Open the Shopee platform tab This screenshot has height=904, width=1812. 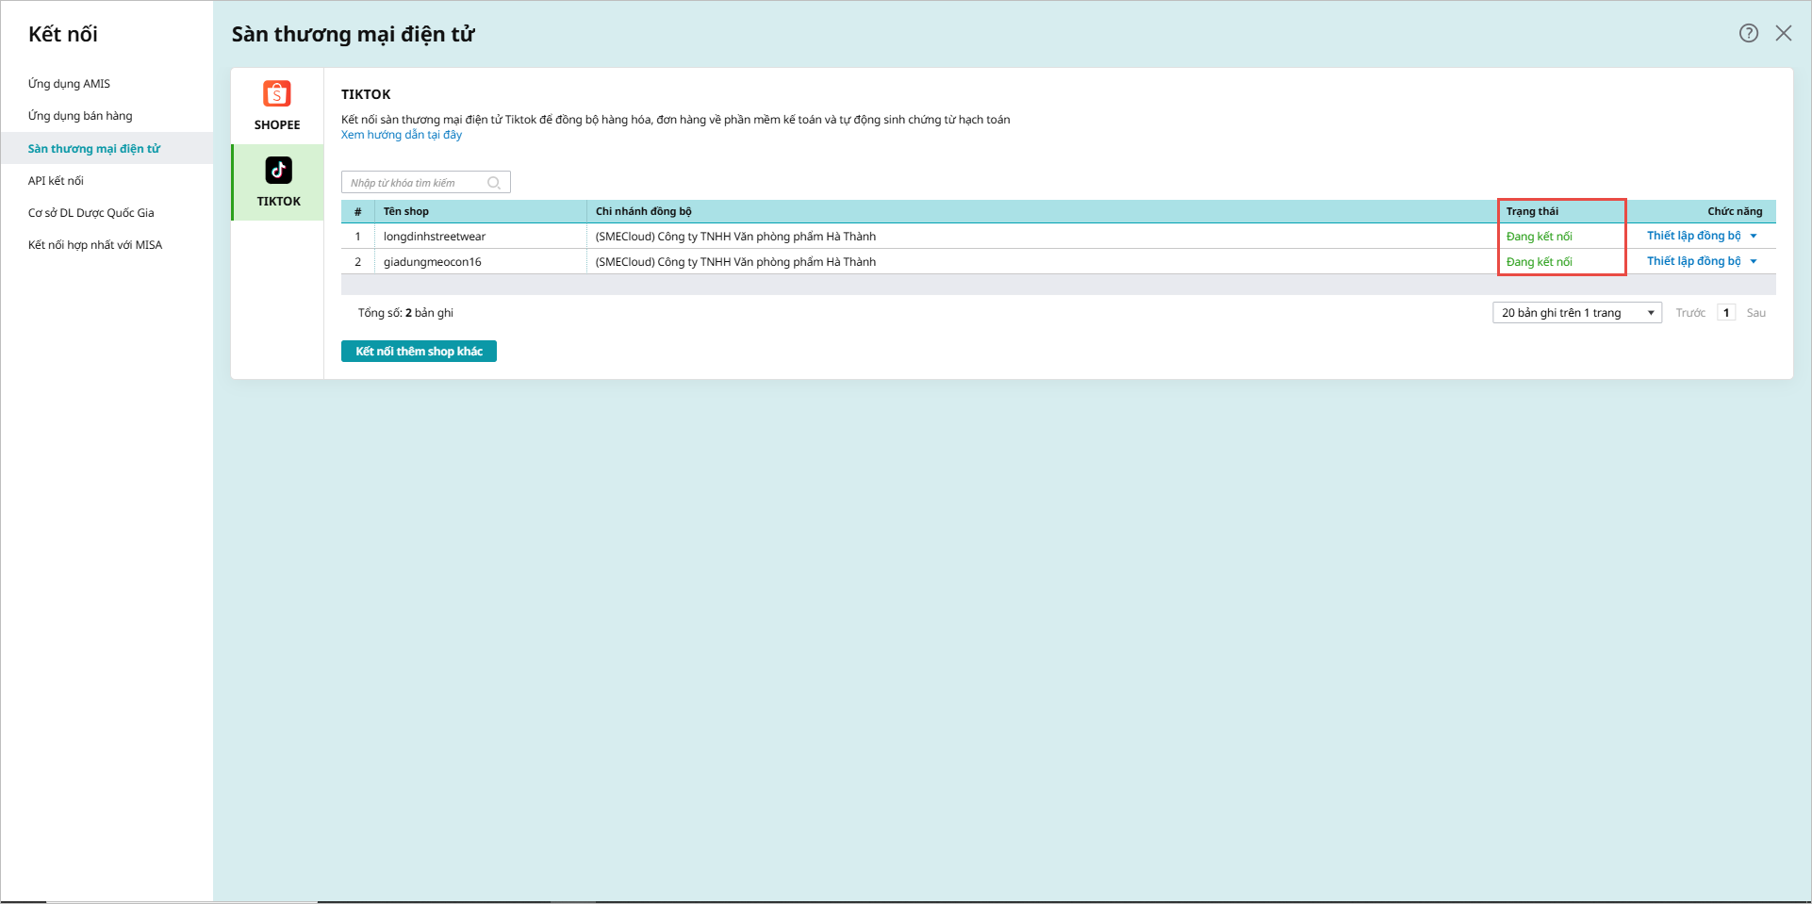pos(277,106)
